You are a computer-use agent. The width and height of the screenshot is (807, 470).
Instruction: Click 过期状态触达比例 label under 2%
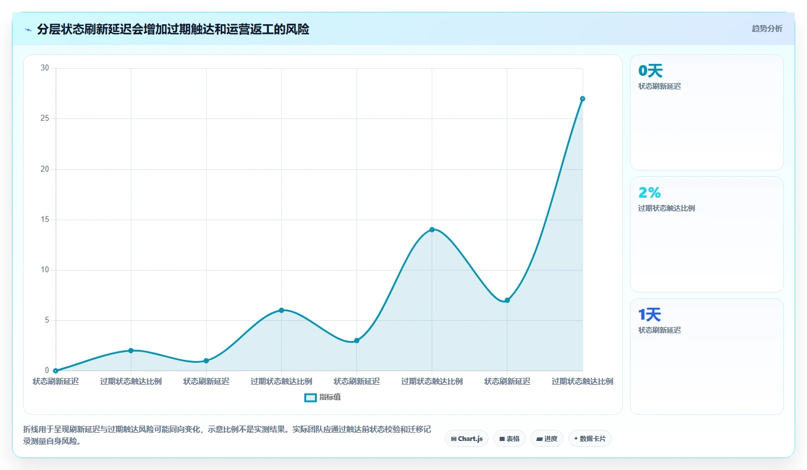click(667, 208)
